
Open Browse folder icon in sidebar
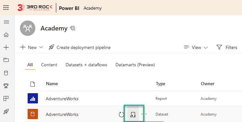pyautogui.click(x=6, y=60)
